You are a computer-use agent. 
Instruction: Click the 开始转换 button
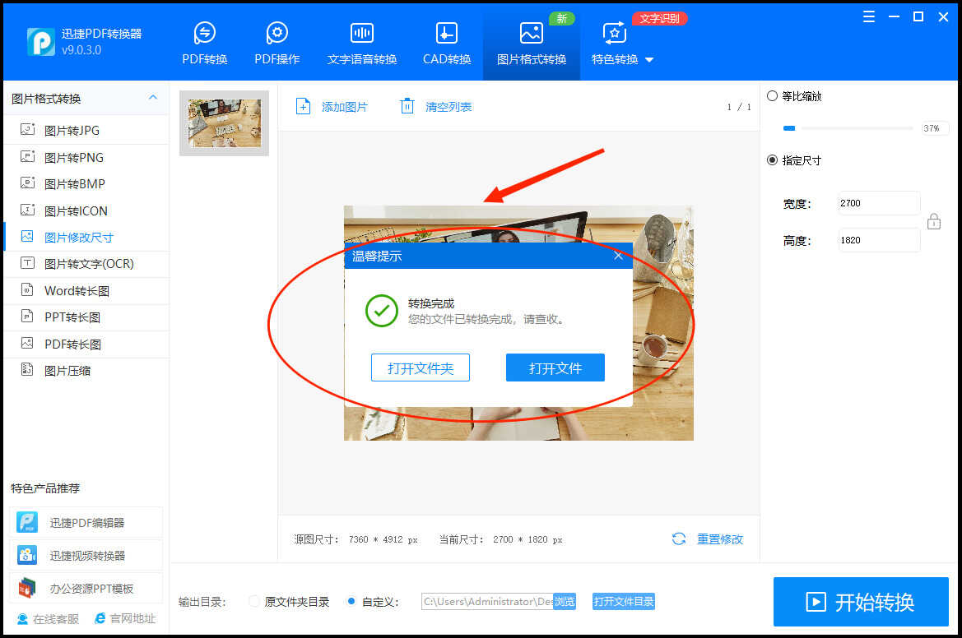click(x=861, y=602)
